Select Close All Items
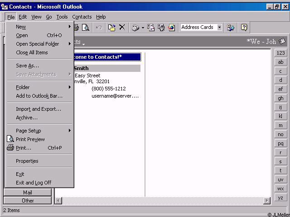 click(x=39, y=52)
